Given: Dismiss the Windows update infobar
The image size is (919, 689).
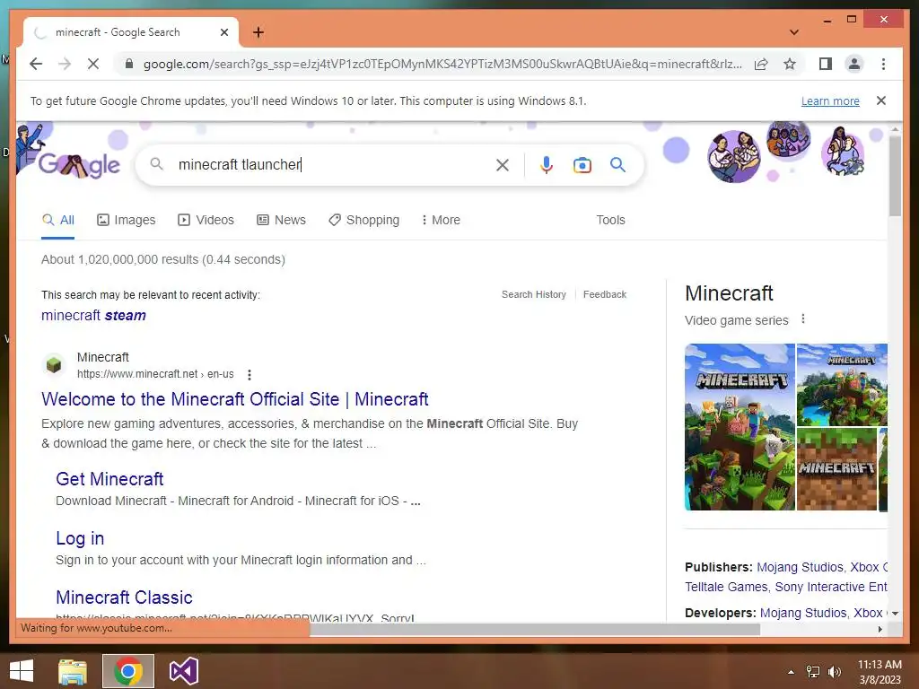Looking at the screenshot, I should coord(880,100).
